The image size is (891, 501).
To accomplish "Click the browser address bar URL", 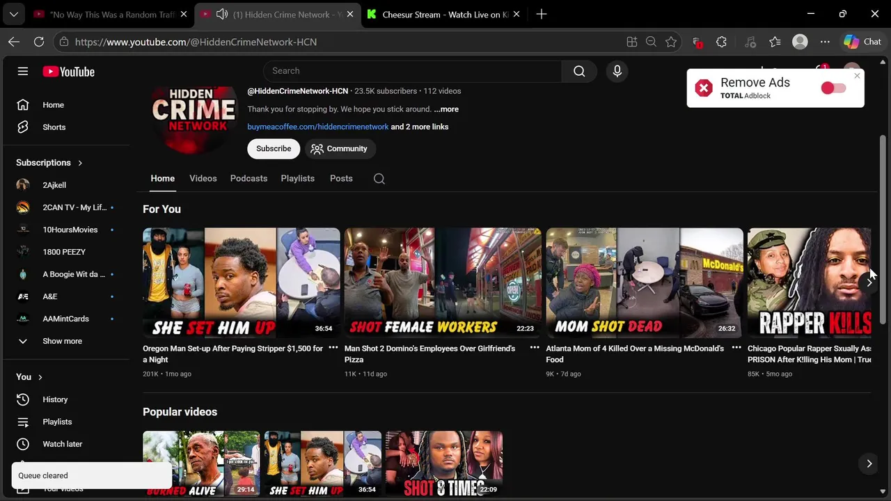I will (x=196, y=42).
